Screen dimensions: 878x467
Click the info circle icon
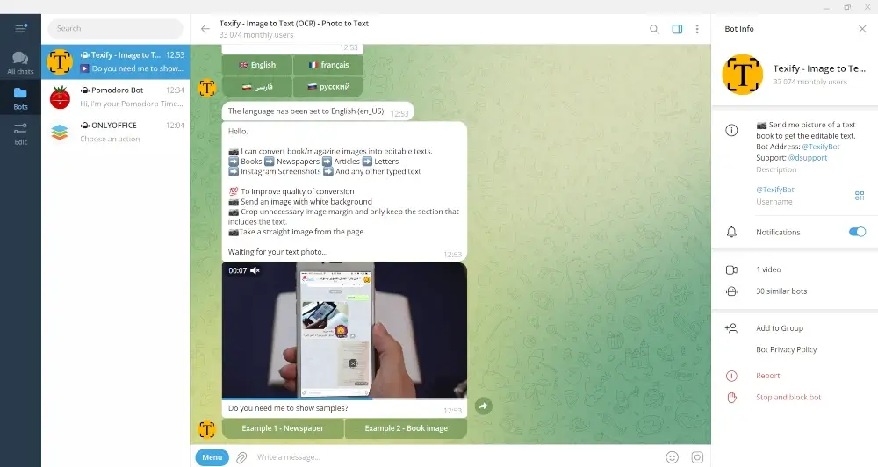(731, 131)
